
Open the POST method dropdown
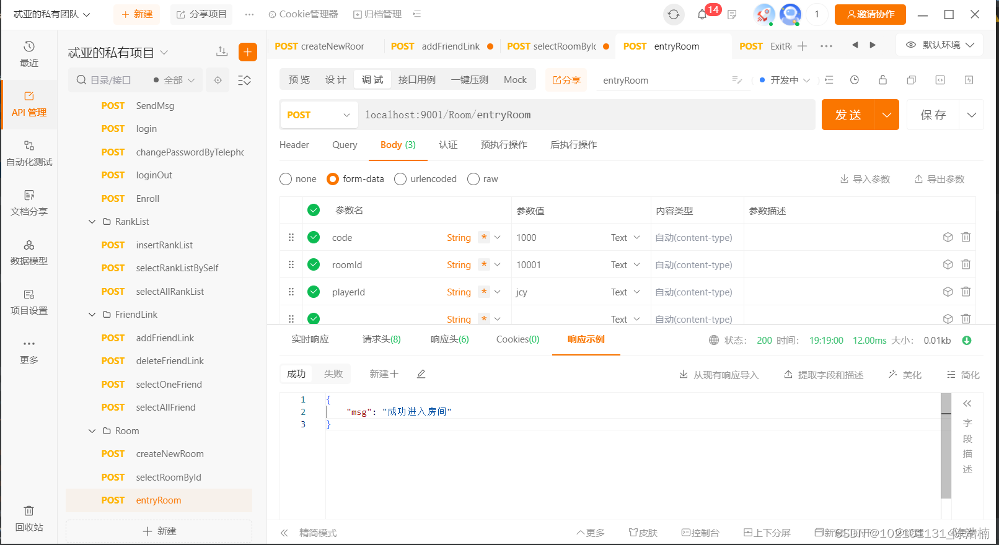click(x=319, y=115)
